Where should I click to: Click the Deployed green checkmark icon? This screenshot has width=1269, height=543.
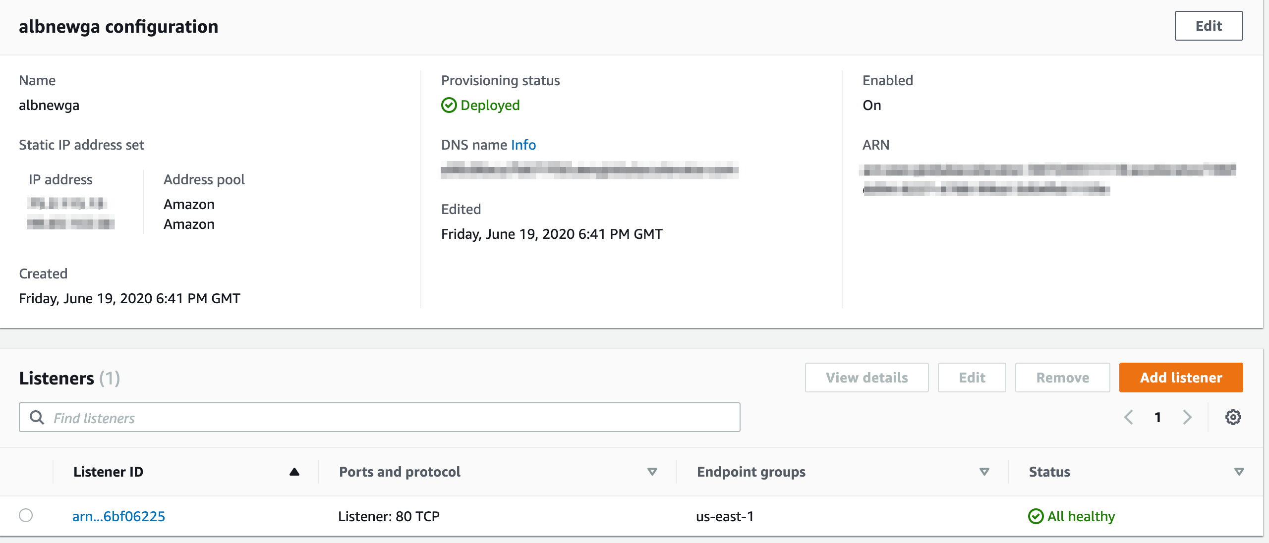click(x=449, y=105)
